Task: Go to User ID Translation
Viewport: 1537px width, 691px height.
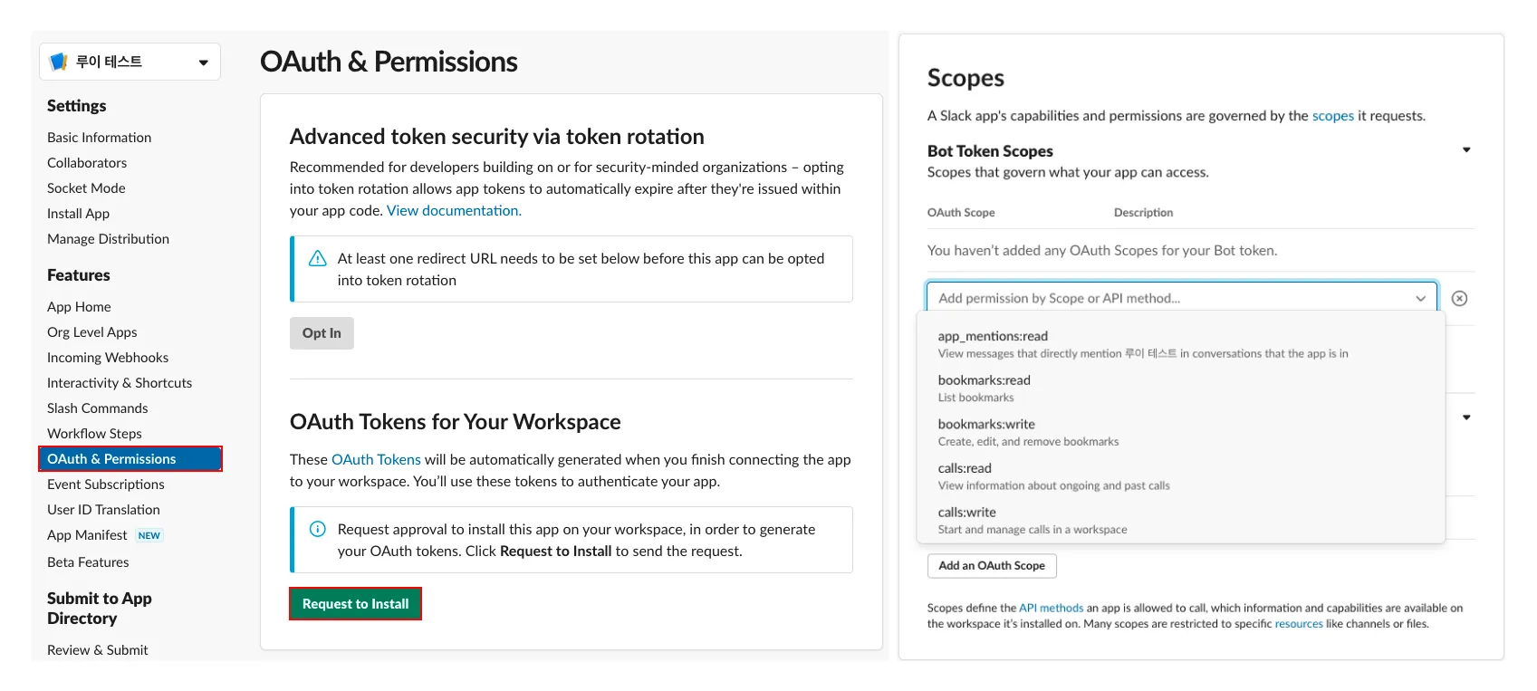Action: pyautogui.click(x=103, y=510)
